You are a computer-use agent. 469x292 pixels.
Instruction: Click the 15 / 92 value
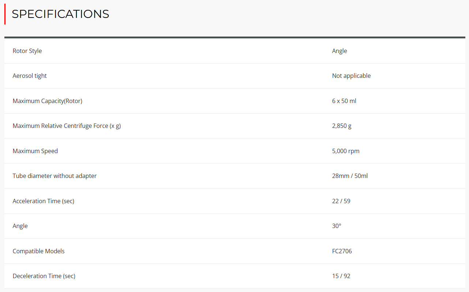click(x=341, y=276)
